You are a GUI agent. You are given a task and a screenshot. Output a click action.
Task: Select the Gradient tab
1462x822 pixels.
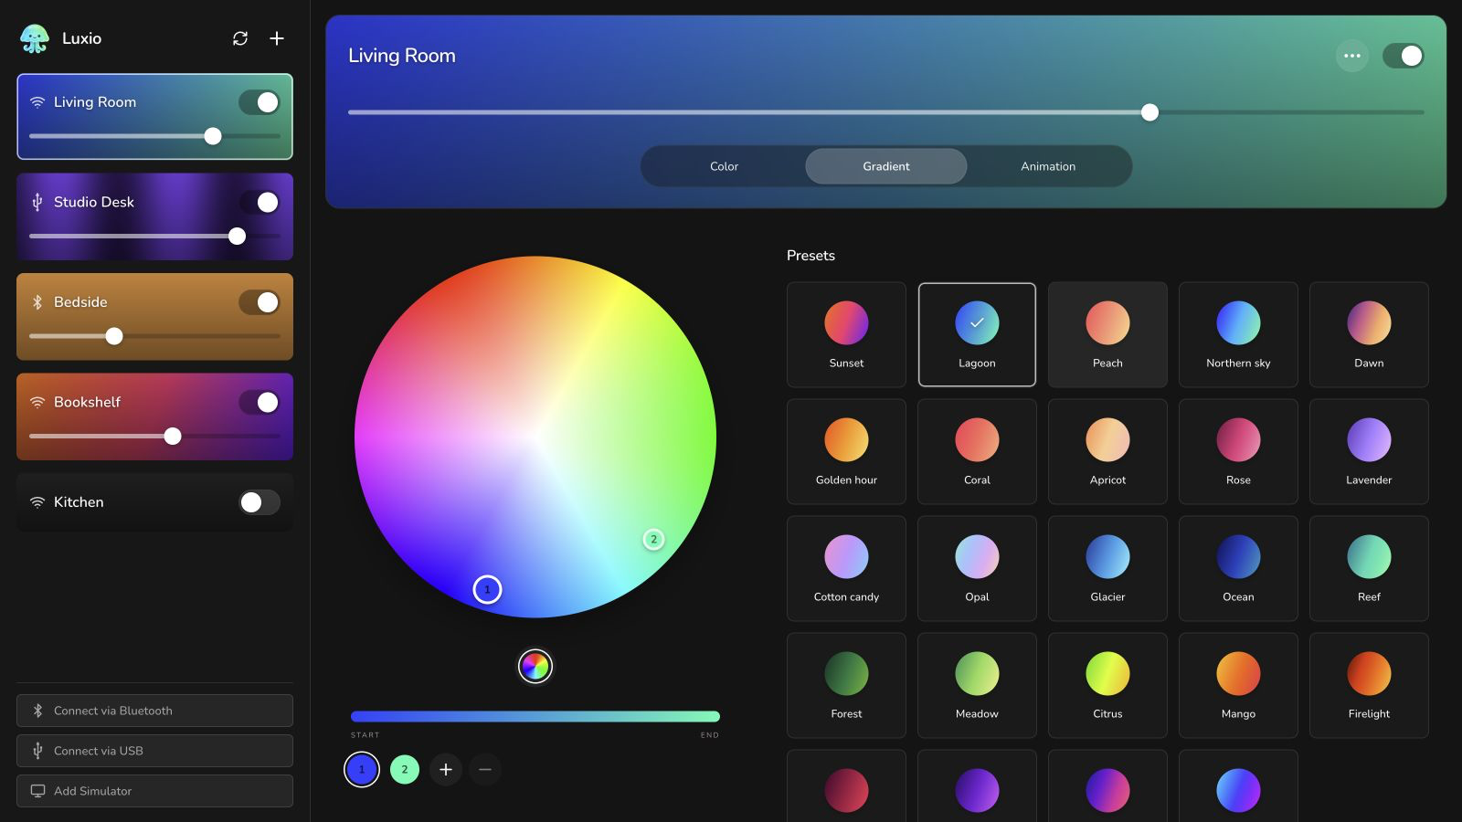[886, 166]
